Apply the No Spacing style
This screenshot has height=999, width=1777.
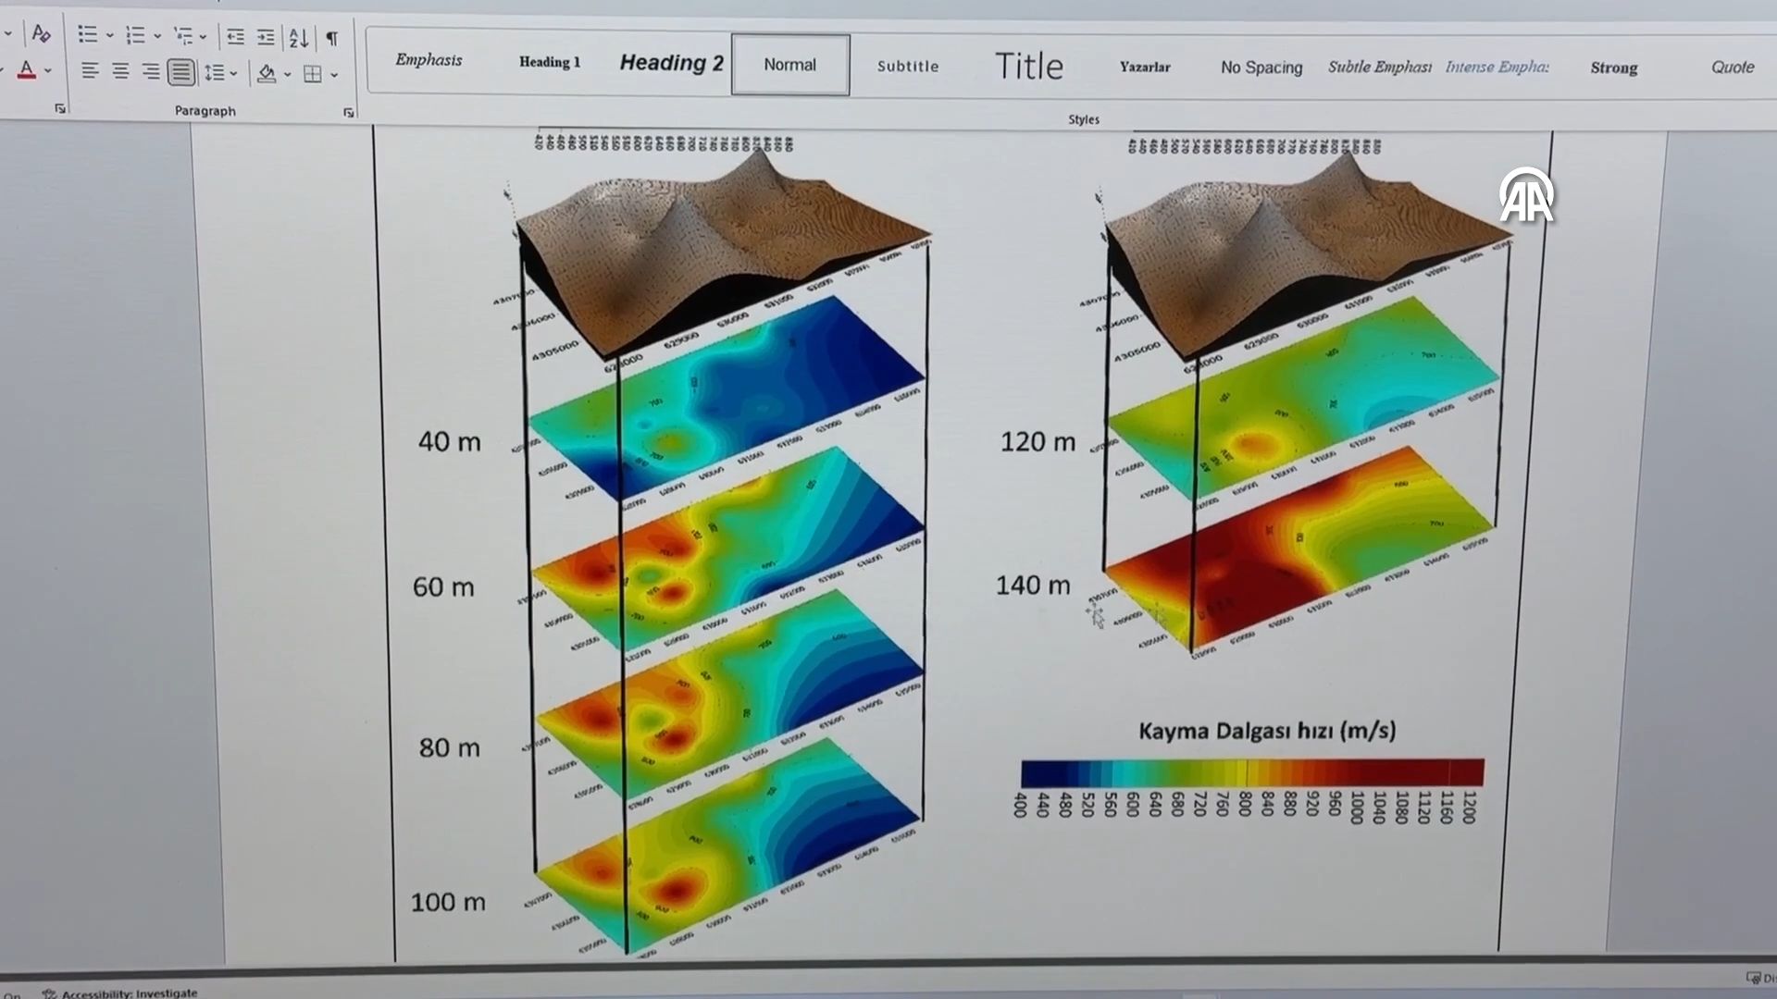click(1261, 68)
